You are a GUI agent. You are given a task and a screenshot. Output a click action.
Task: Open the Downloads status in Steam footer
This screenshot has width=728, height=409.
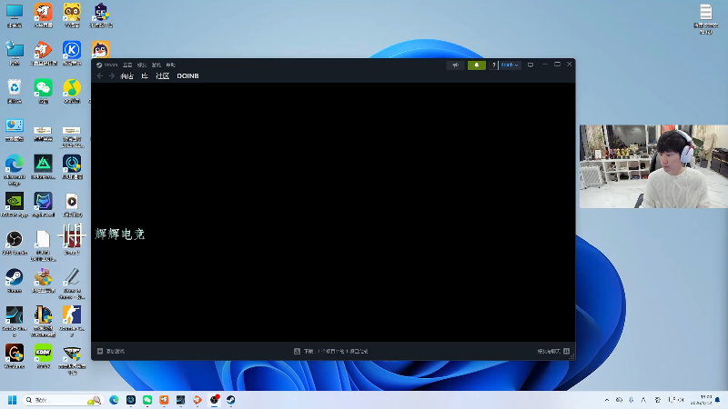click(331, 351)
